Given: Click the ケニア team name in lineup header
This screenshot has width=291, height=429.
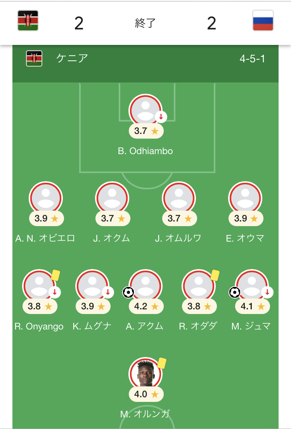Looking at the screenshot, I should tap(72, 58).
